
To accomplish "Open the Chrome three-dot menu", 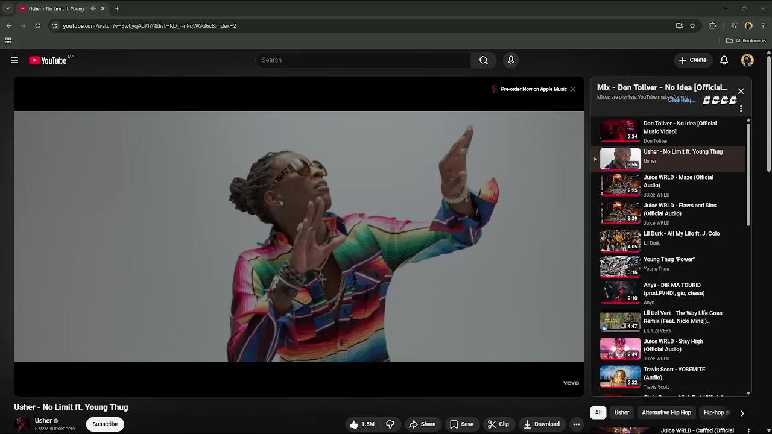I will click(763, 25).
